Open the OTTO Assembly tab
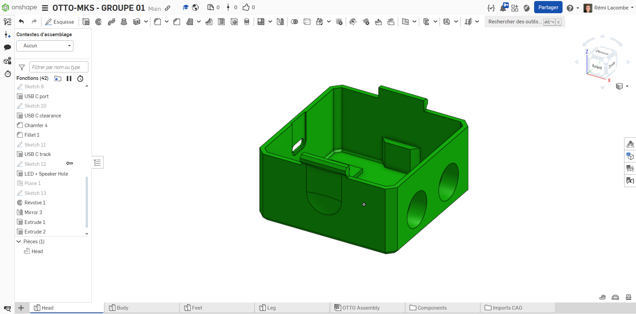 pos(360,308)
